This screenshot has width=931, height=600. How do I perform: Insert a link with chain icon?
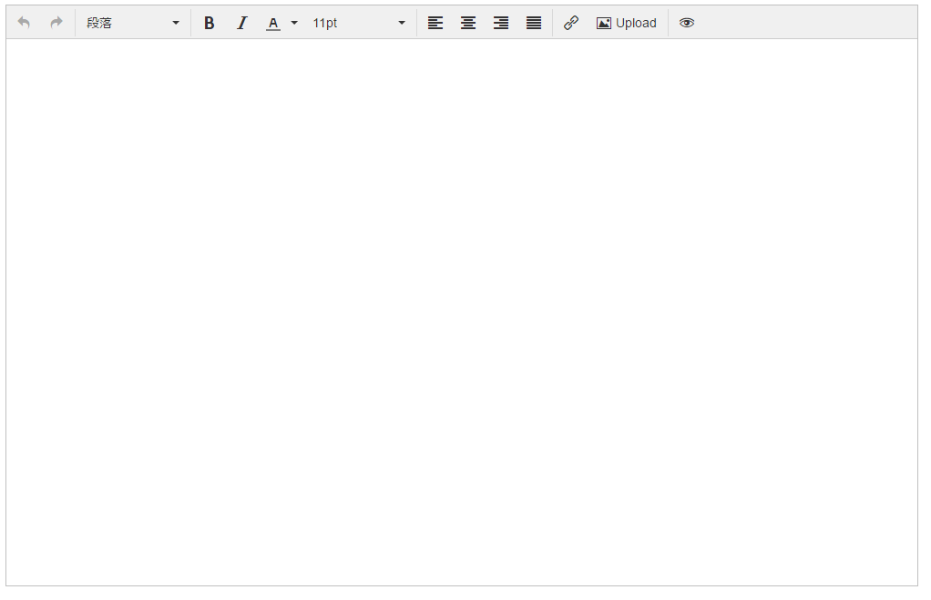click(571, 23)
